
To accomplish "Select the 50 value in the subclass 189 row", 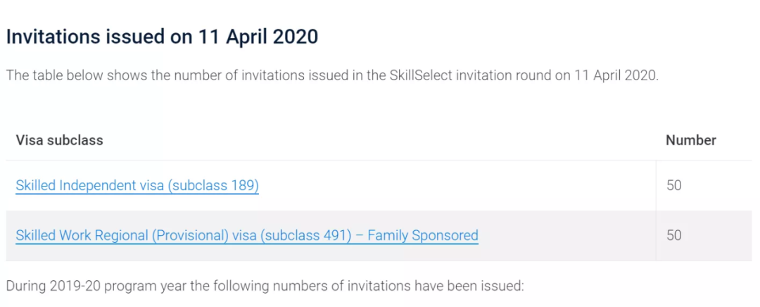I will (x=674, y=186).
